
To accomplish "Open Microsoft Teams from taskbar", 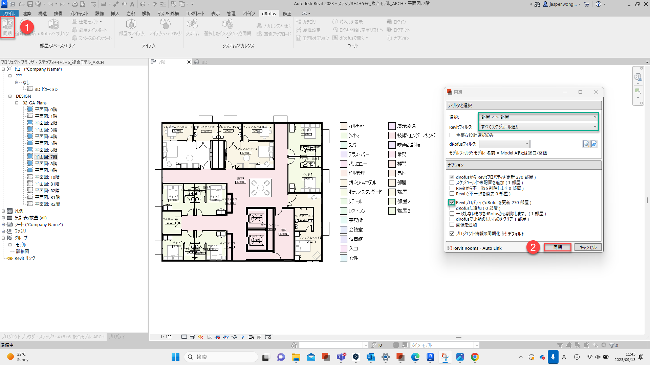I will 341,357.
